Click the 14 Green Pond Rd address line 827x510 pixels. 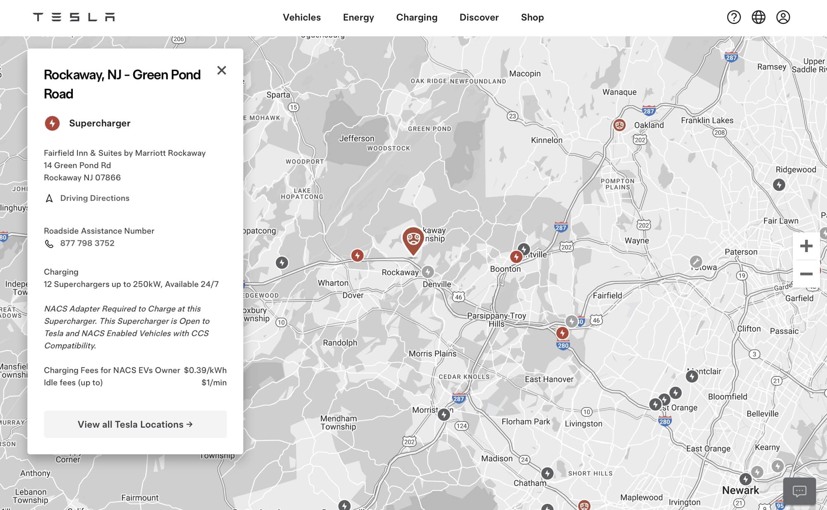click(x=77, y=165)
